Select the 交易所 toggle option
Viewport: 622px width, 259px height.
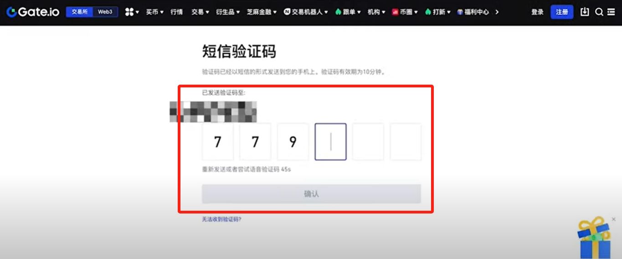79,12
